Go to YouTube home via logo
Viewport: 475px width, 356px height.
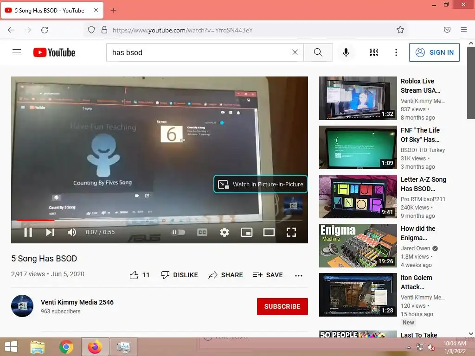[x=54, y=52]
